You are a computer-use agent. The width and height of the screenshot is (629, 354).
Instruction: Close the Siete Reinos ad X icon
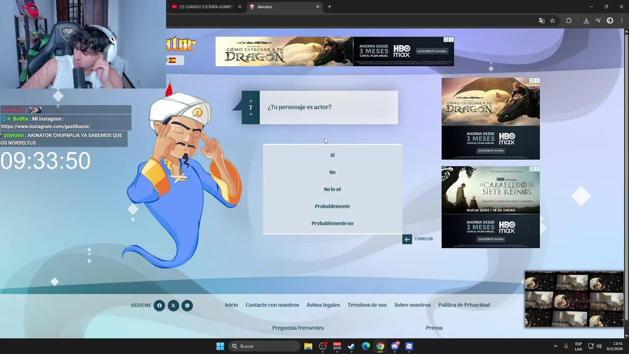tap(537, 169)
